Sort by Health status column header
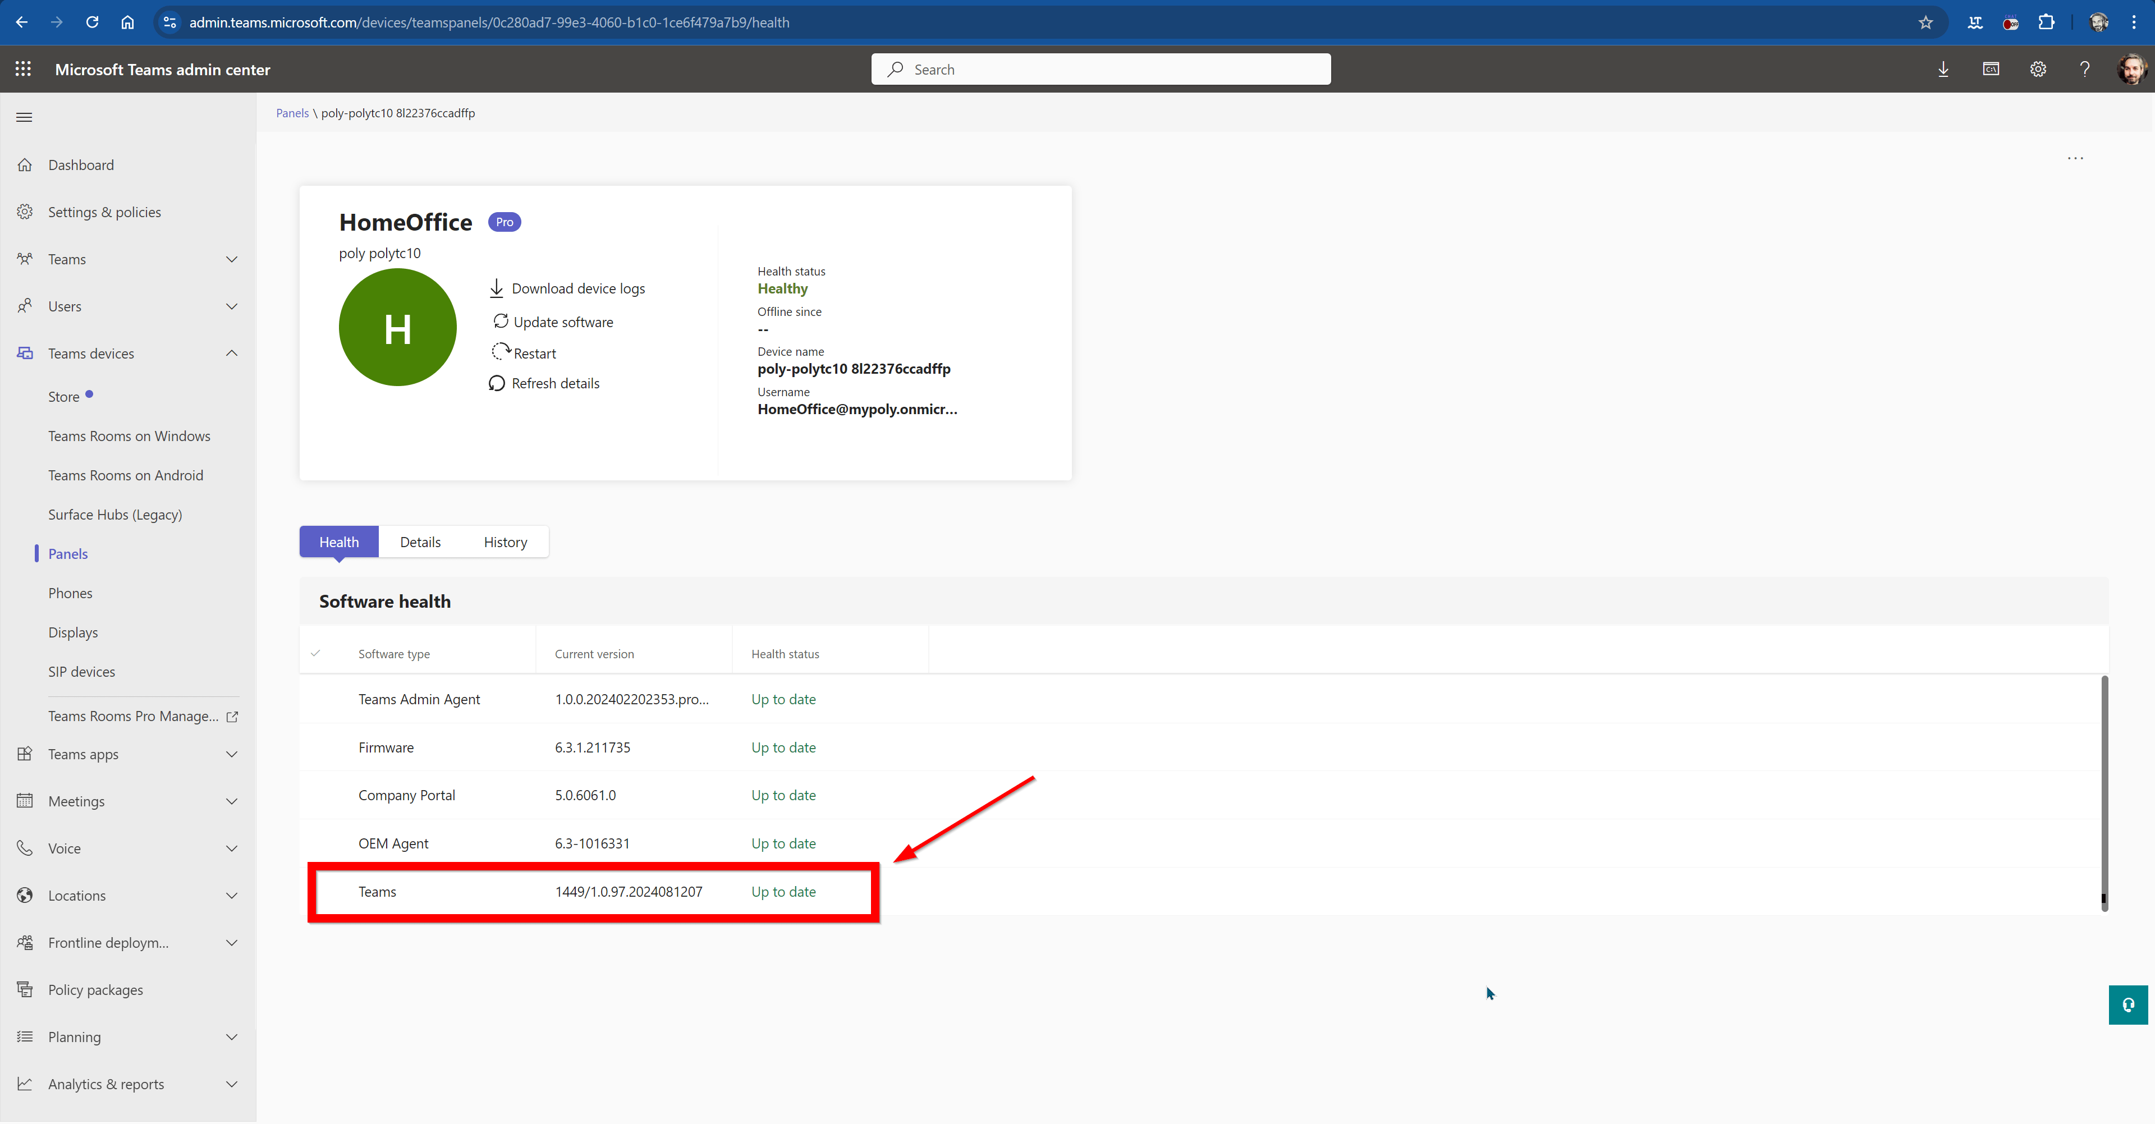This screenshot has width=2155, height=1124. pyautogui.click(x=786, y=654)
